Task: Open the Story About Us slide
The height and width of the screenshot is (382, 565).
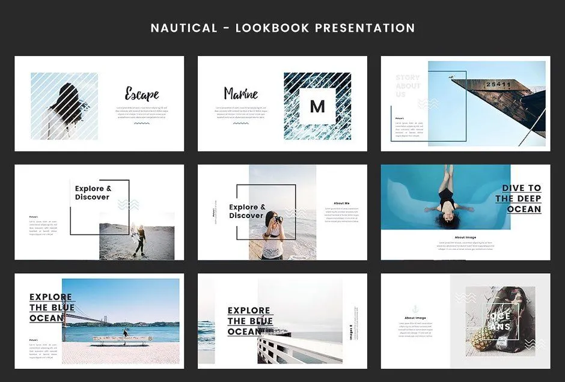Action: tap(466, 103)
